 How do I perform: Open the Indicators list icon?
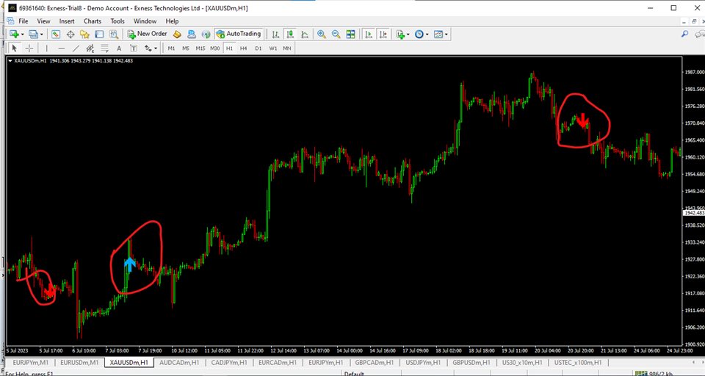(399, 35)
